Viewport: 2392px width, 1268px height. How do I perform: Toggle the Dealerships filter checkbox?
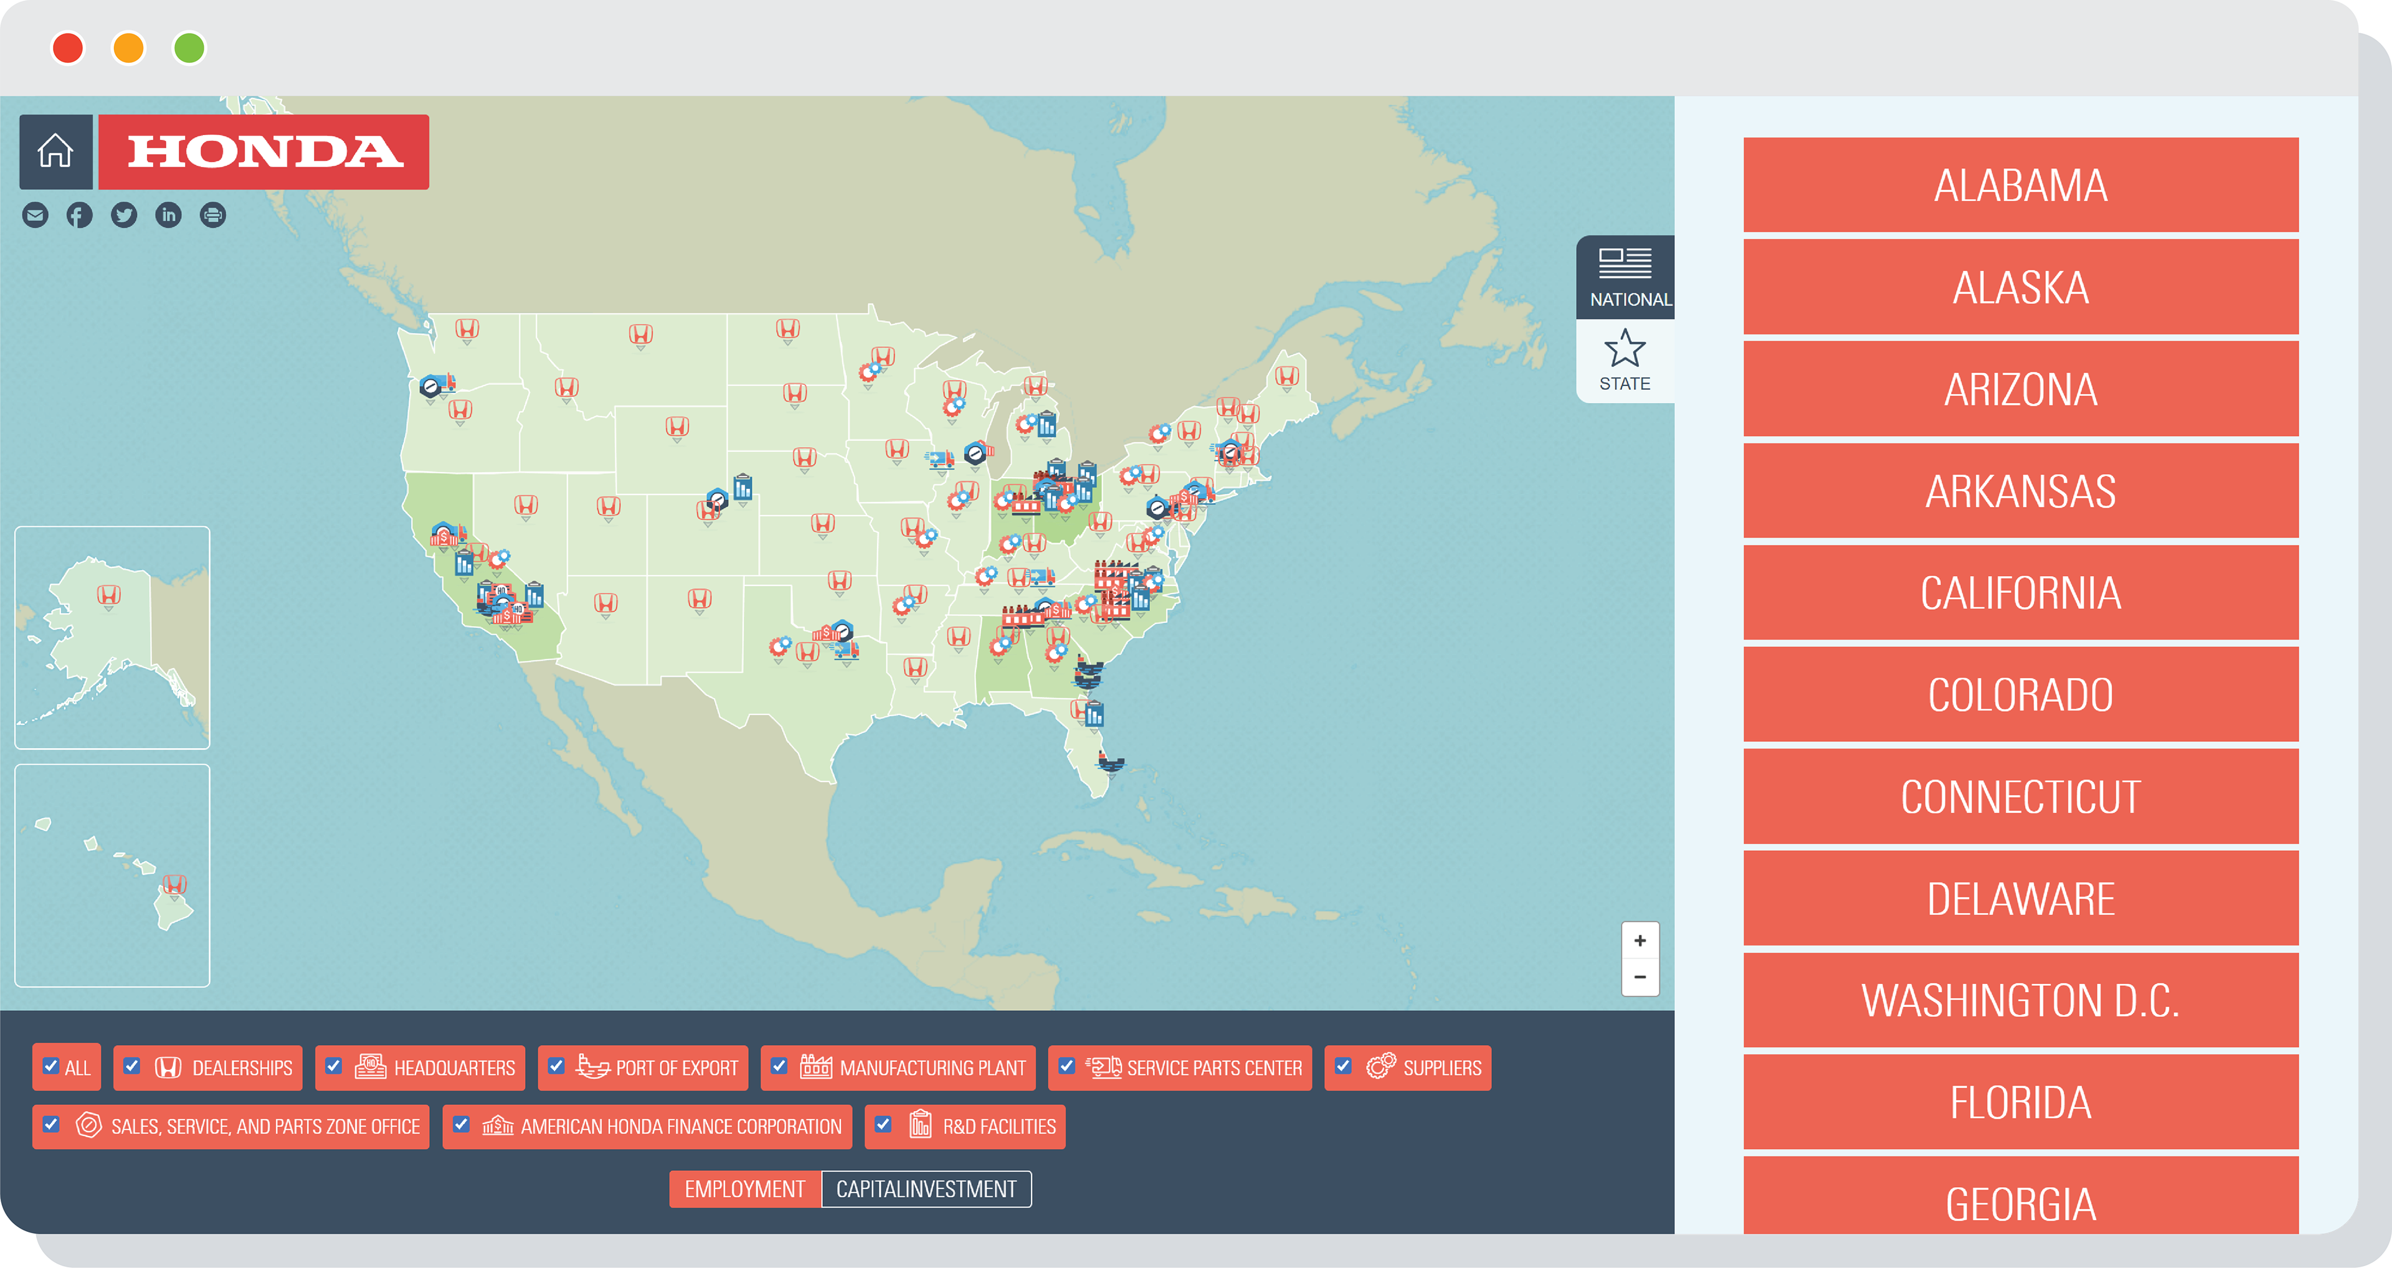point(133,1067)
